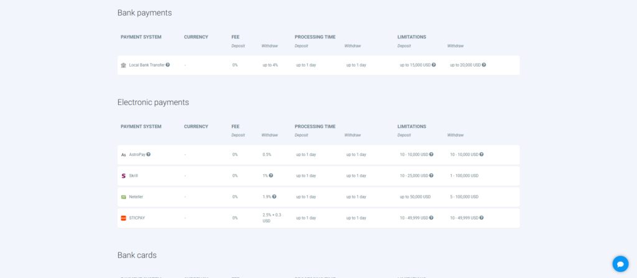
Task: Click help icon by AstroPay deposit limit
Action: pos(431,154)
